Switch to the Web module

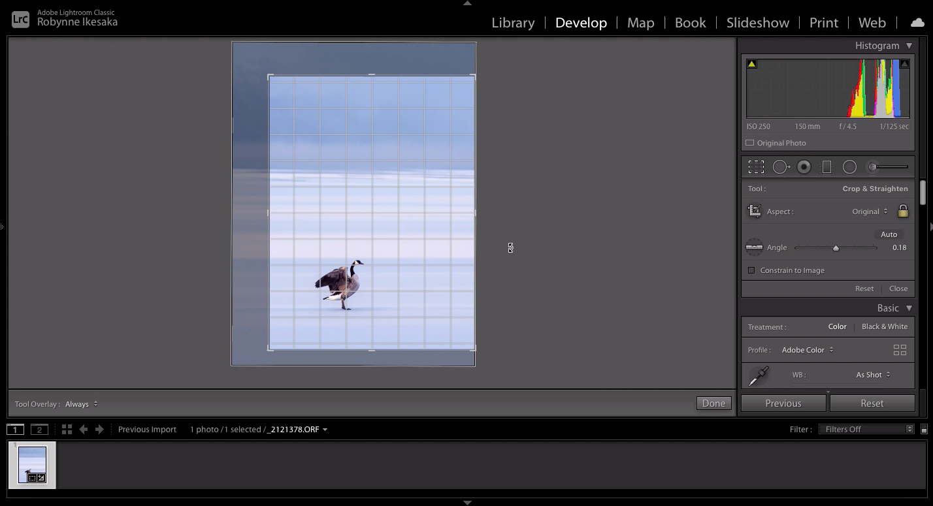872,22
